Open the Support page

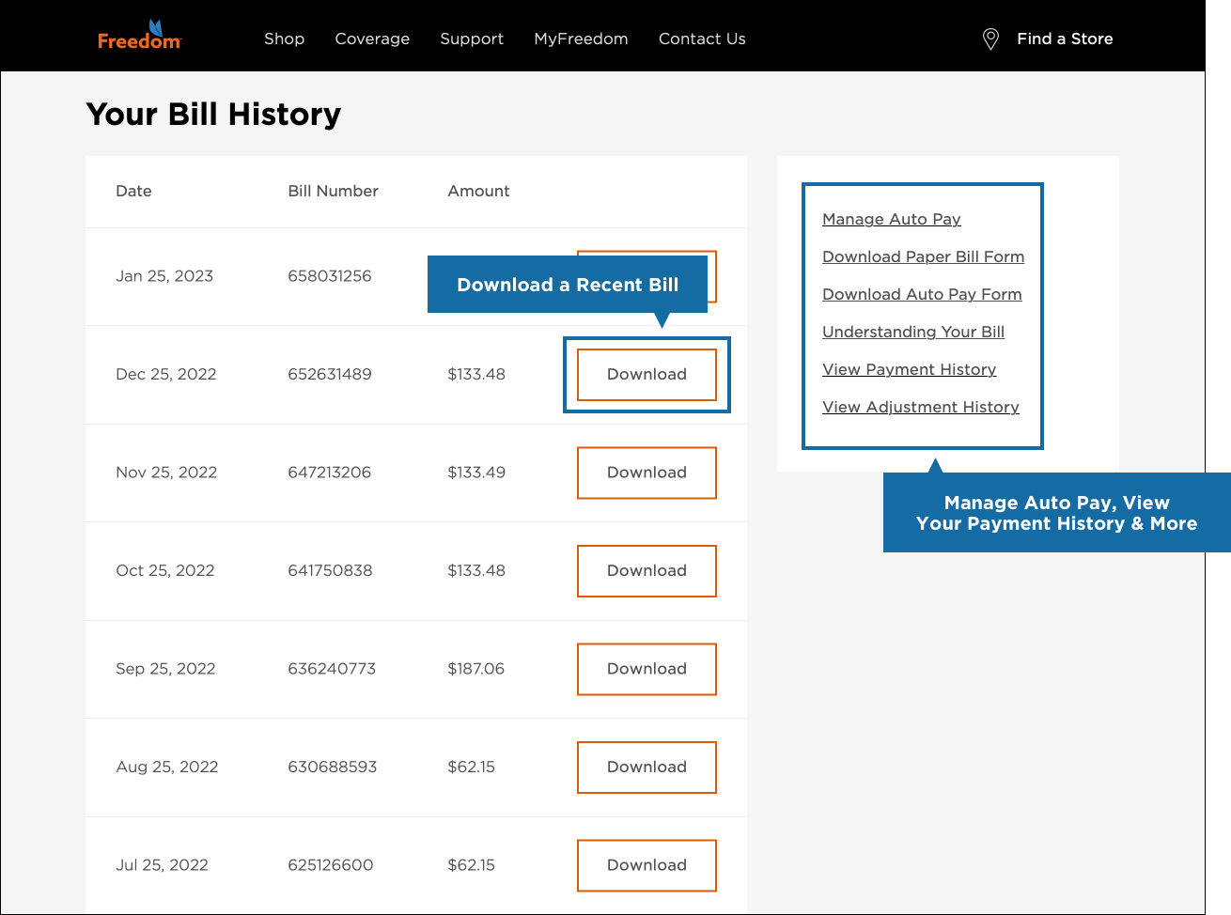pyautogui.click(x=472, y=39)
